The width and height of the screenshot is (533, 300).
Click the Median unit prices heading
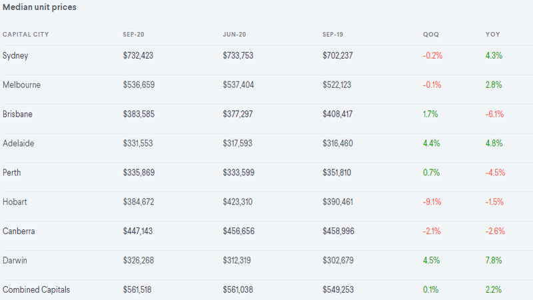[39, 7]
